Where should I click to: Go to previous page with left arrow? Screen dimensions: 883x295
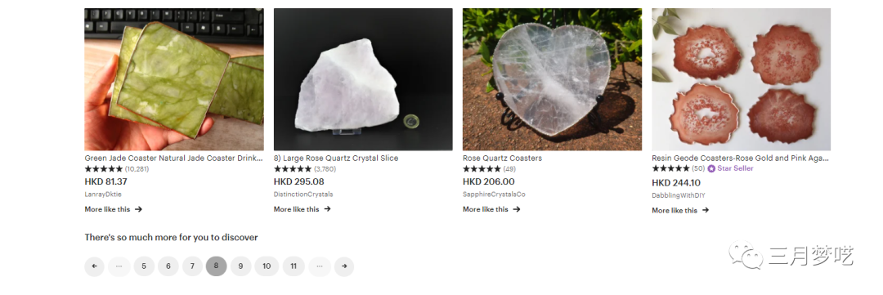click(95, 266)
